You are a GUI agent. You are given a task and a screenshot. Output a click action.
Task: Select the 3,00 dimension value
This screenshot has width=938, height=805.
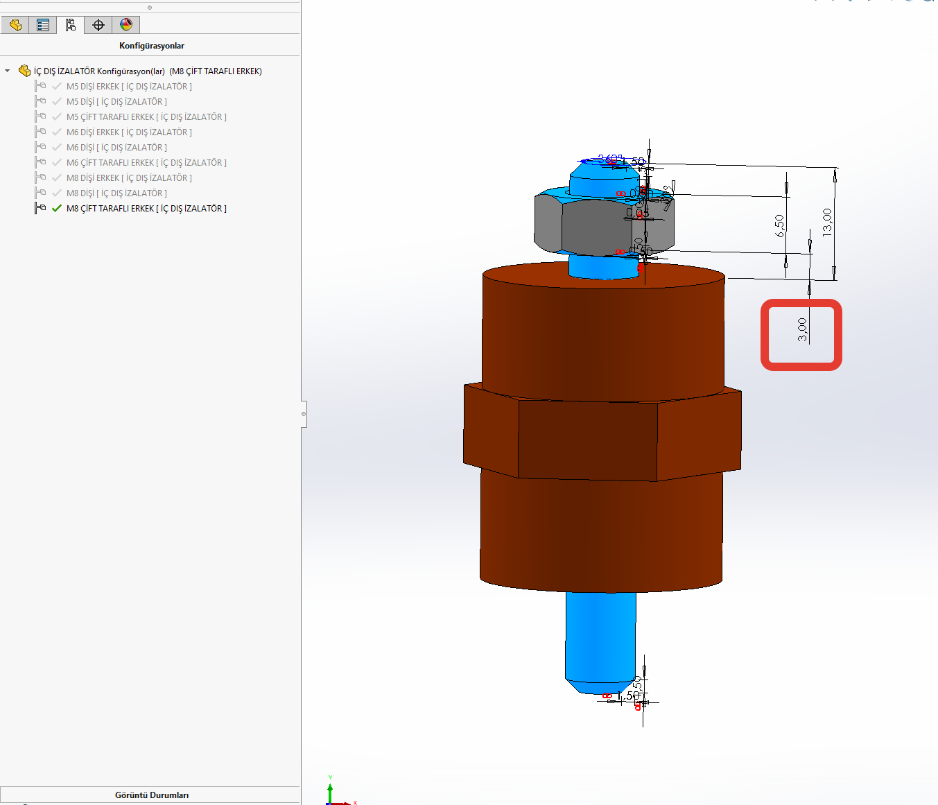pyautogui.click(x=802, y=329)
